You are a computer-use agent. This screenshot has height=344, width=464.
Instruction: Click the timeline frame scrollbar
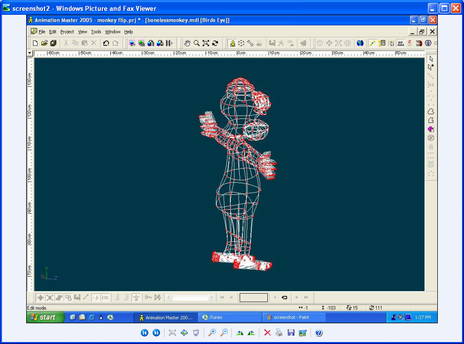pos(190,298)
